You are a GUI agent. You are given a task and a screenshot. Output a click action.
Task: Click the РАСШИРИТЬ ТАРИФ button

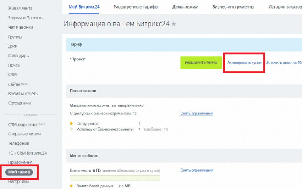(x=201, y=62)
